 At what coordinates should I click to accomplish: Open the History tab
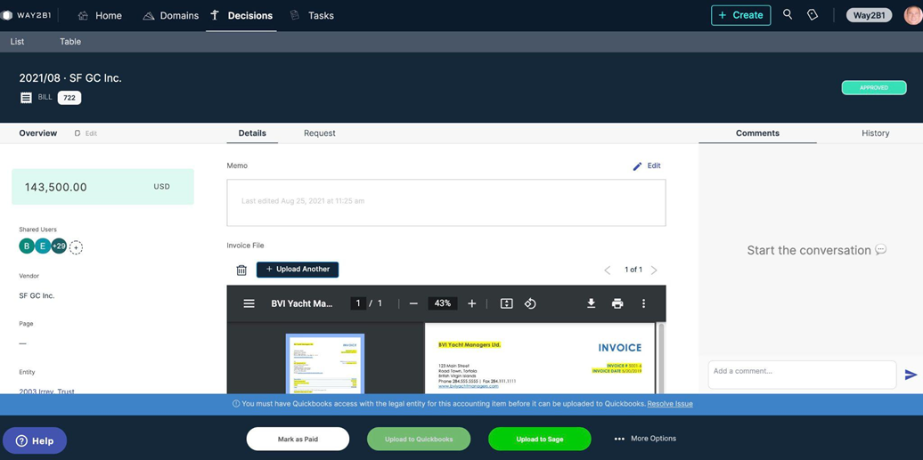(875, 133)
